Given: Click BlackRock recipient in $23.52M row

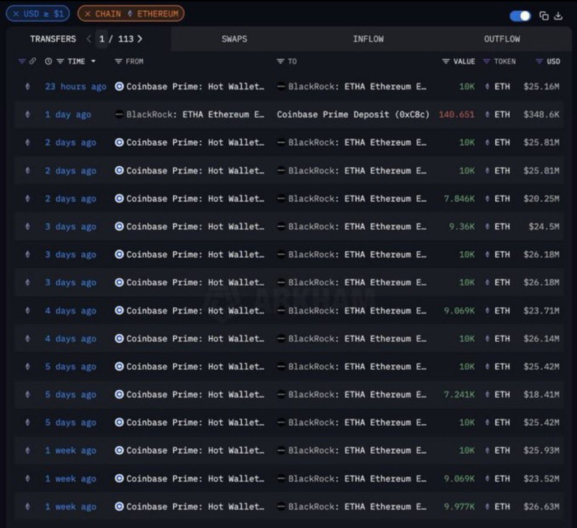Looking at the screenshot, I should [x=357, y=478].
